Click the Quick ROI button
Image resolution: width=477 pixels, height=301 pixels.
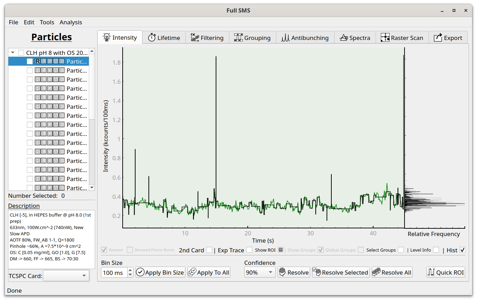tap(446, 272)
